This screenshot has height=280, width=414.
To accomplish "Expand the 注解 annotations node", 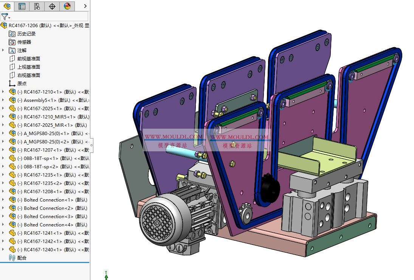I will [2, 50].
